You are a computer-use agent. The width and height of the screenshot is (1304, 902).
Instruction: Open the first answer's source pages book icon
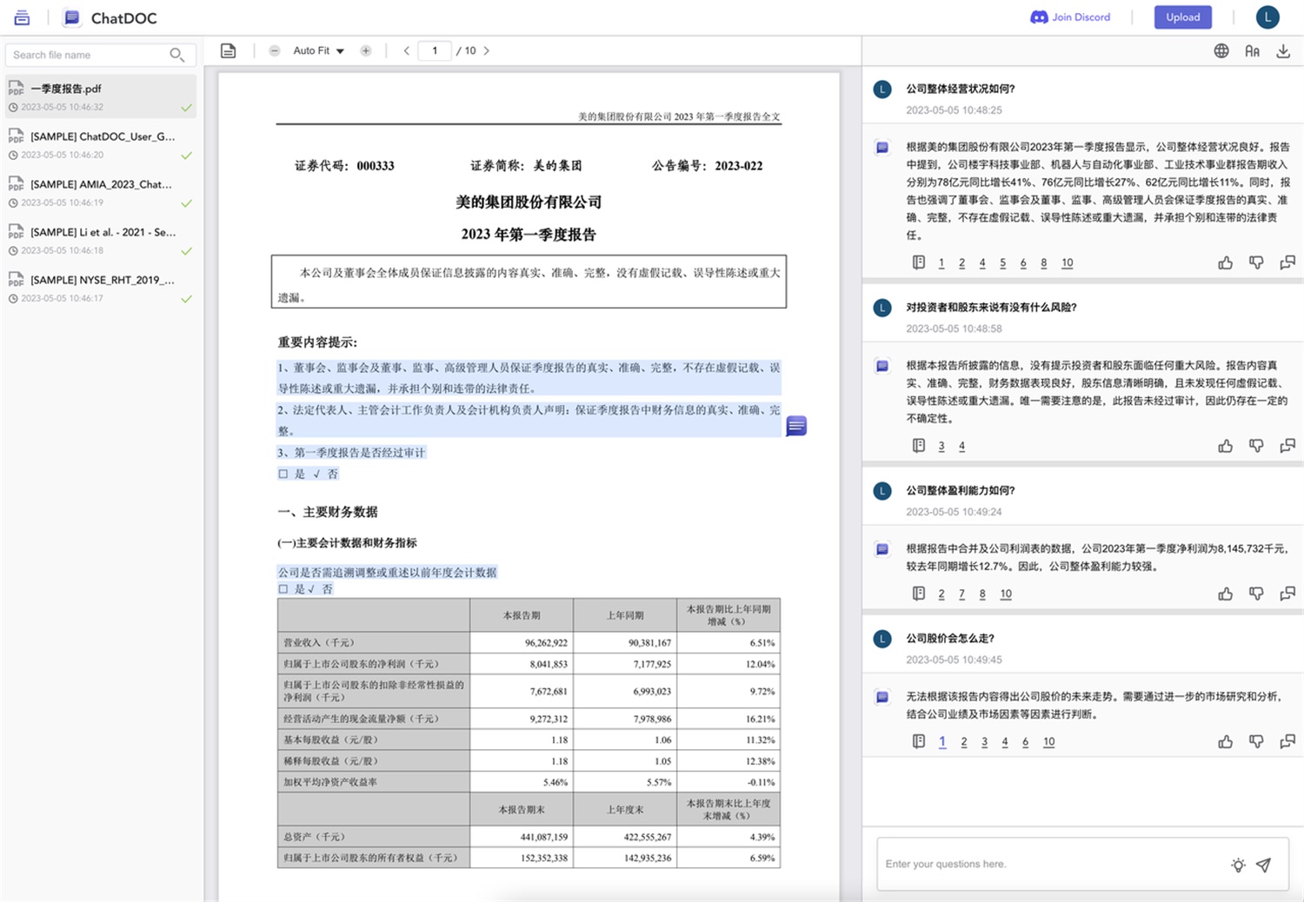[919, 262]
